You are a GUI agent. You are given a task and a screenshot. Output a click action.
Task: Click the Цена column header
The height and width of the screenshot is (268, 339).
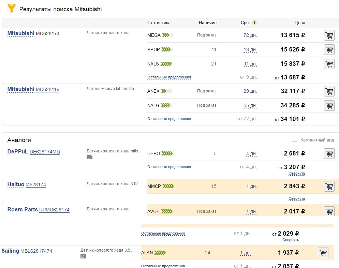300,23
